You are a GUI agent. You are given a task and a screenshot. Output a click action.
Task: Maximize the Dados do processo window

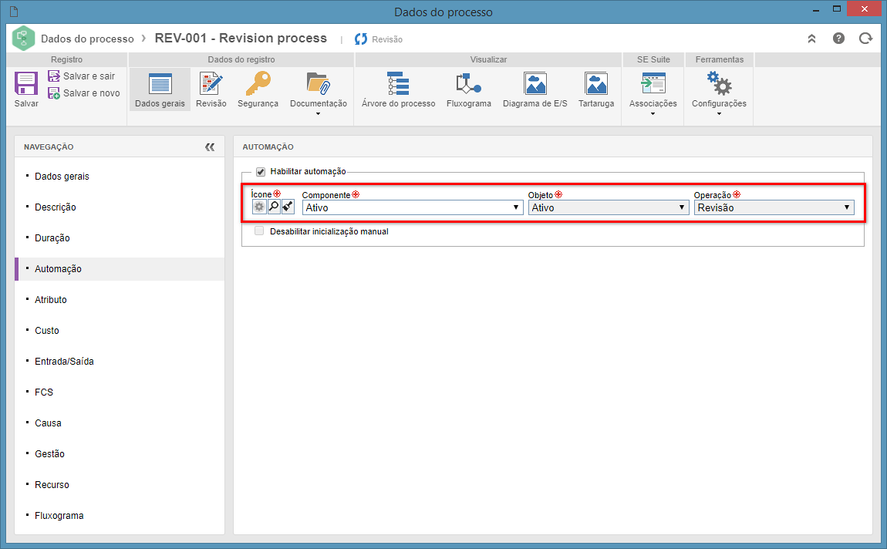837,8
